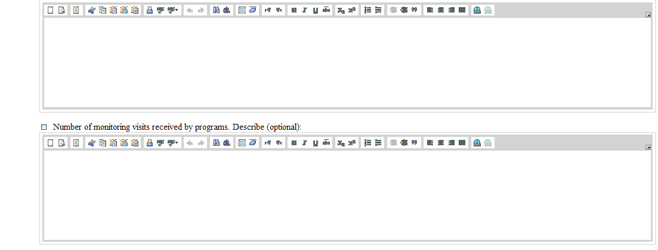Copy selection in the top editor

(x=103, y=10)
